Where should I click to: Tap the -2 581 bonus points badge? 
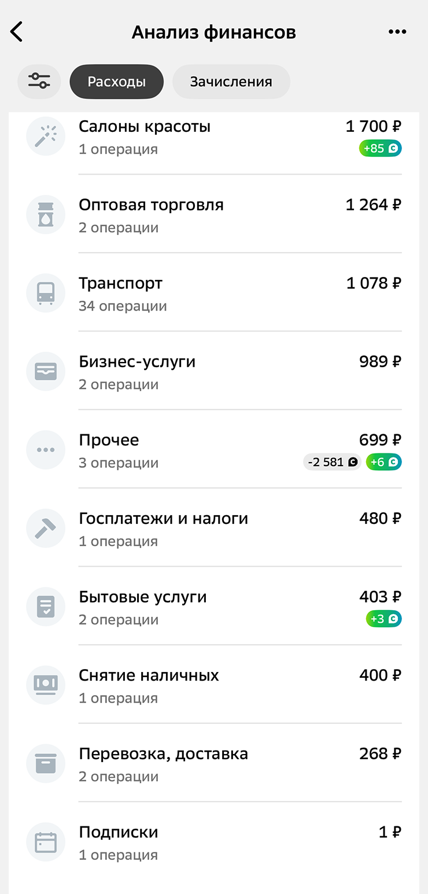[x=332, y=462]
